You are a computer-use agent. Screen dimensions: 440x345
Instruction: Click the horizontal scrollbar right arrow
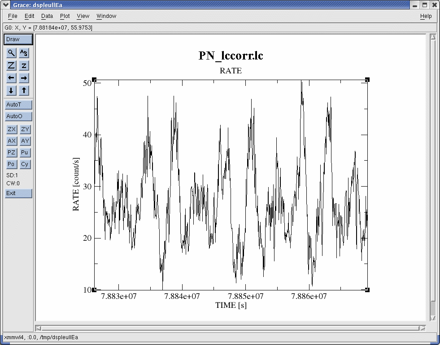pyautogui.click(x=423, y=328)
